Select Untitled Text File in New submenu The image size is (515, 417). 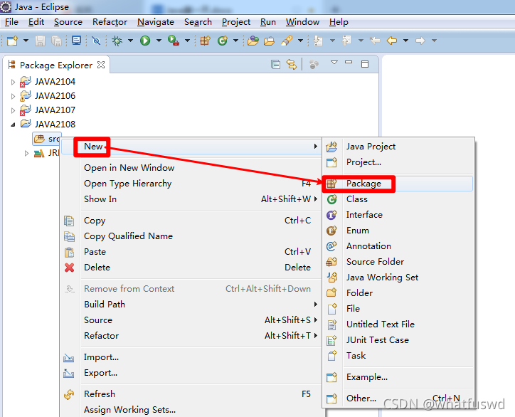point(398,324)
